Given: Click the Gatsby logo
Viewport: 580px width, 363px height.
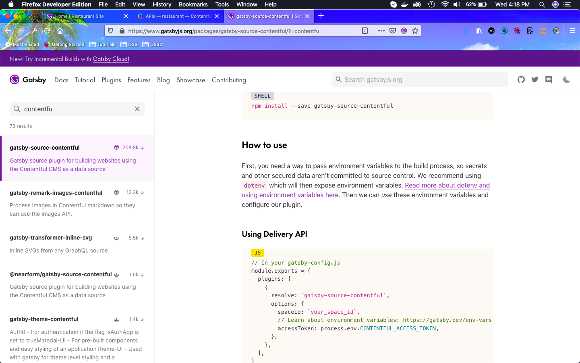Looking at the screenshot, I should (28, 79).
